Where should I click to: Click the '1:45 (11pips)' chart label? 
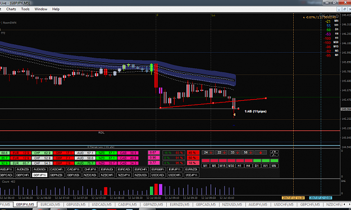coord(256,111)
